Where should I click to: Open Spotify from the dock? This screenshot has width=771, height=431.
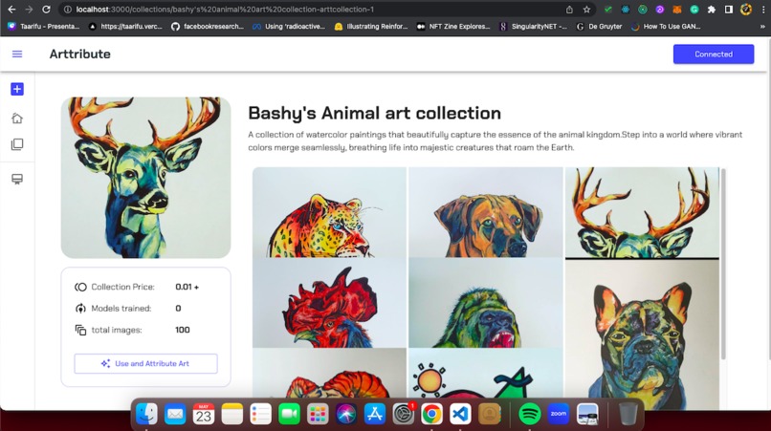tap(530, 414)
